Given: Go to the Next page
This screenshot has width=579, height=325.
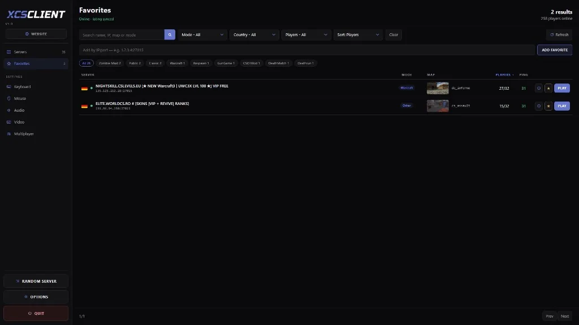Looking at the screenshot, I should point(565,316).
